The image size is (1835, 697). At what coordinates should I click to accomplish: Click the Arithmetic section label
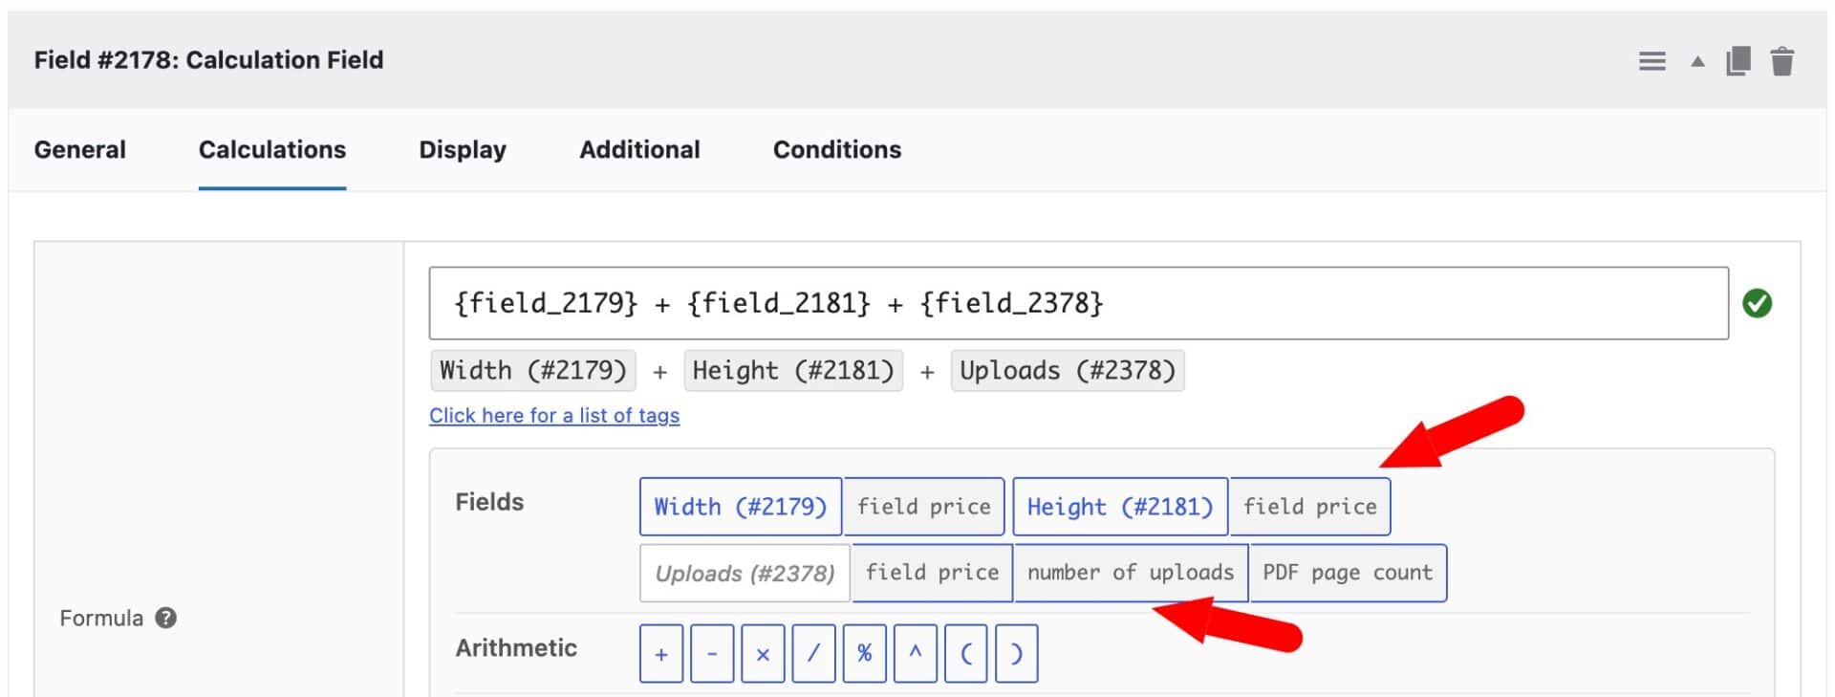click(516, 648)
